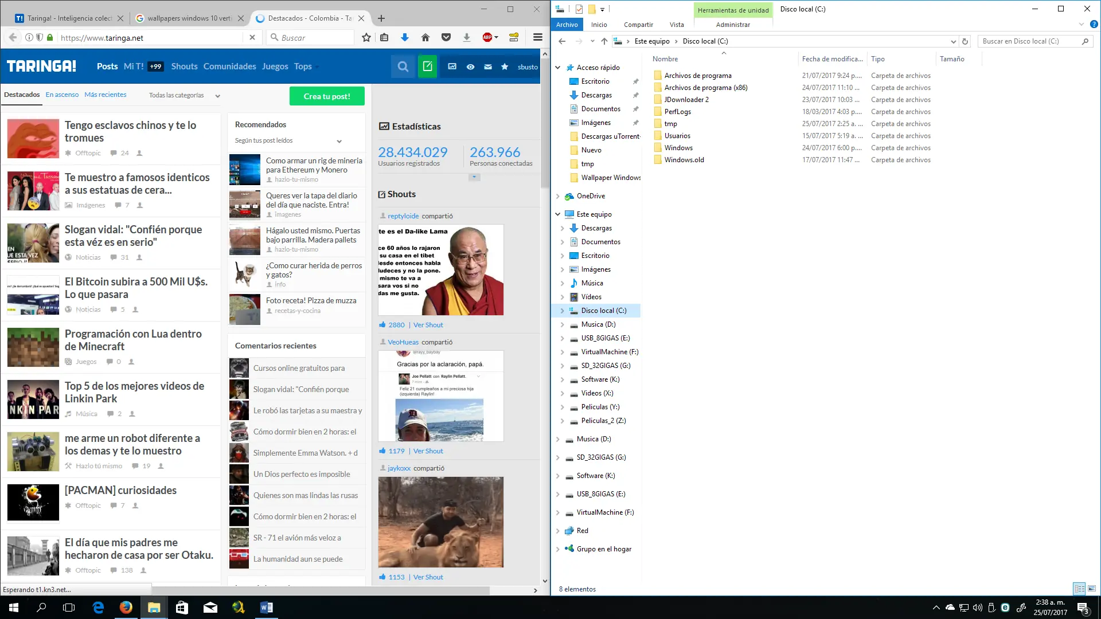
Task: Expand the Explorer ribbon with the chevron
Action: coord(1082,25)
